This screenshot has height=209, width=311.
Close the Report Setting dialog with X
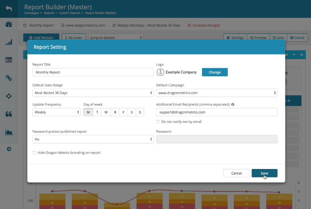coord(280,46)
